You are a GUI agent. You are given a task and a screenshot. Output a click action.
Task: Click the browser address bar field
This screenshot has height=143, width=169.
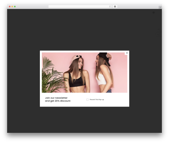[x=80, y=7]
